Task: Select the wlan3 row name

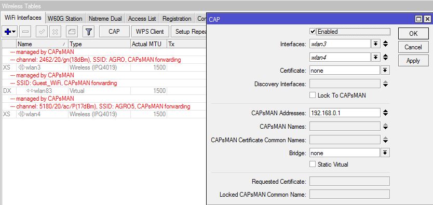Action: [x=33, y=67]
